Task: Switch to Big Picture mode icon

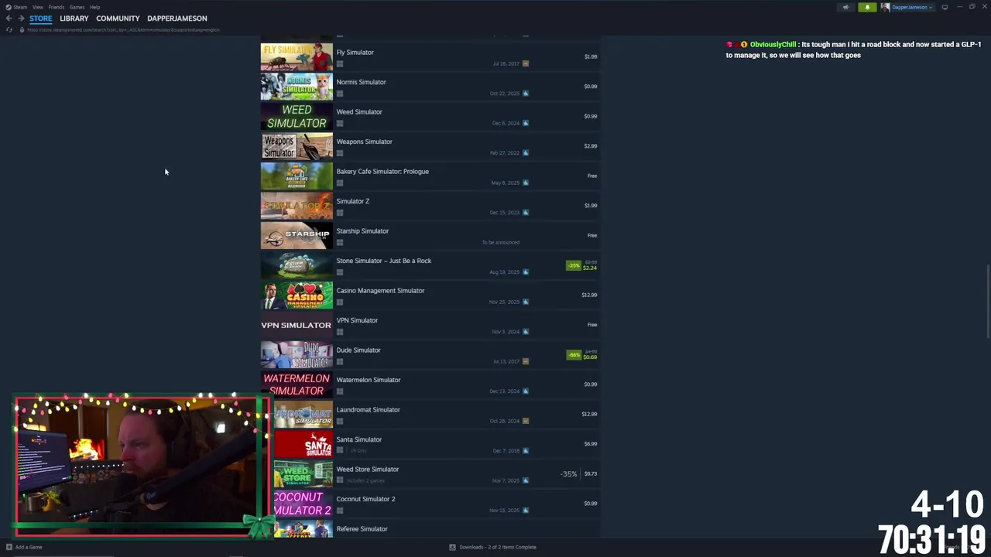Action: (x=945, y=7)
